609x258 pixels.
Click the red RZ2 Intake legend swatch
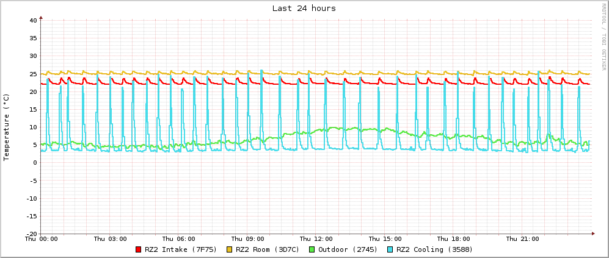(138, 249)
